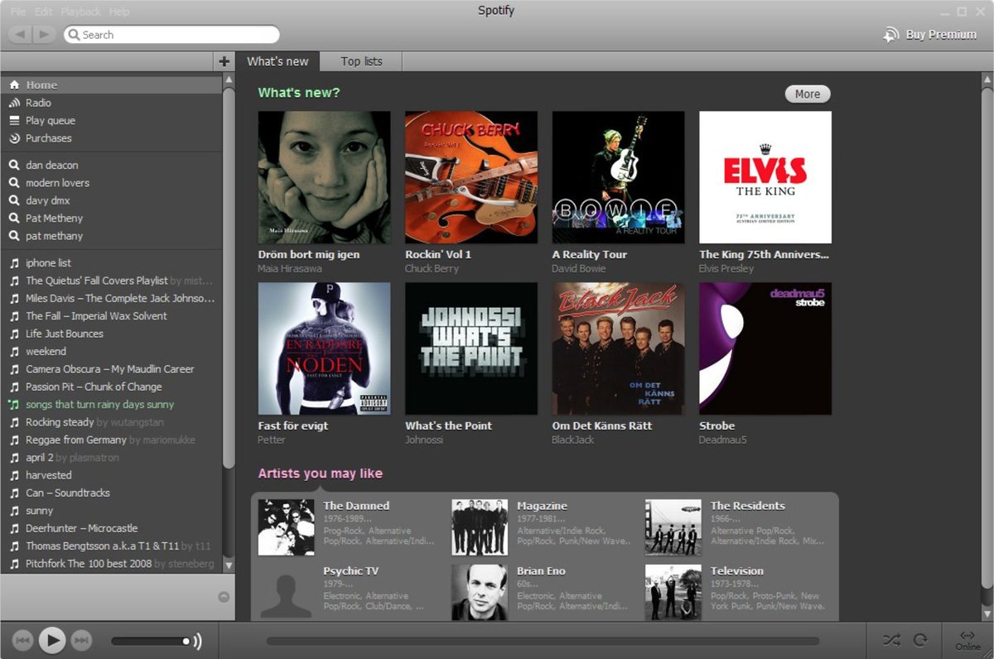Open the Rockin' Vol 1 album cover
The height and width of the screenshot is (659, 994).
(471, 177)
